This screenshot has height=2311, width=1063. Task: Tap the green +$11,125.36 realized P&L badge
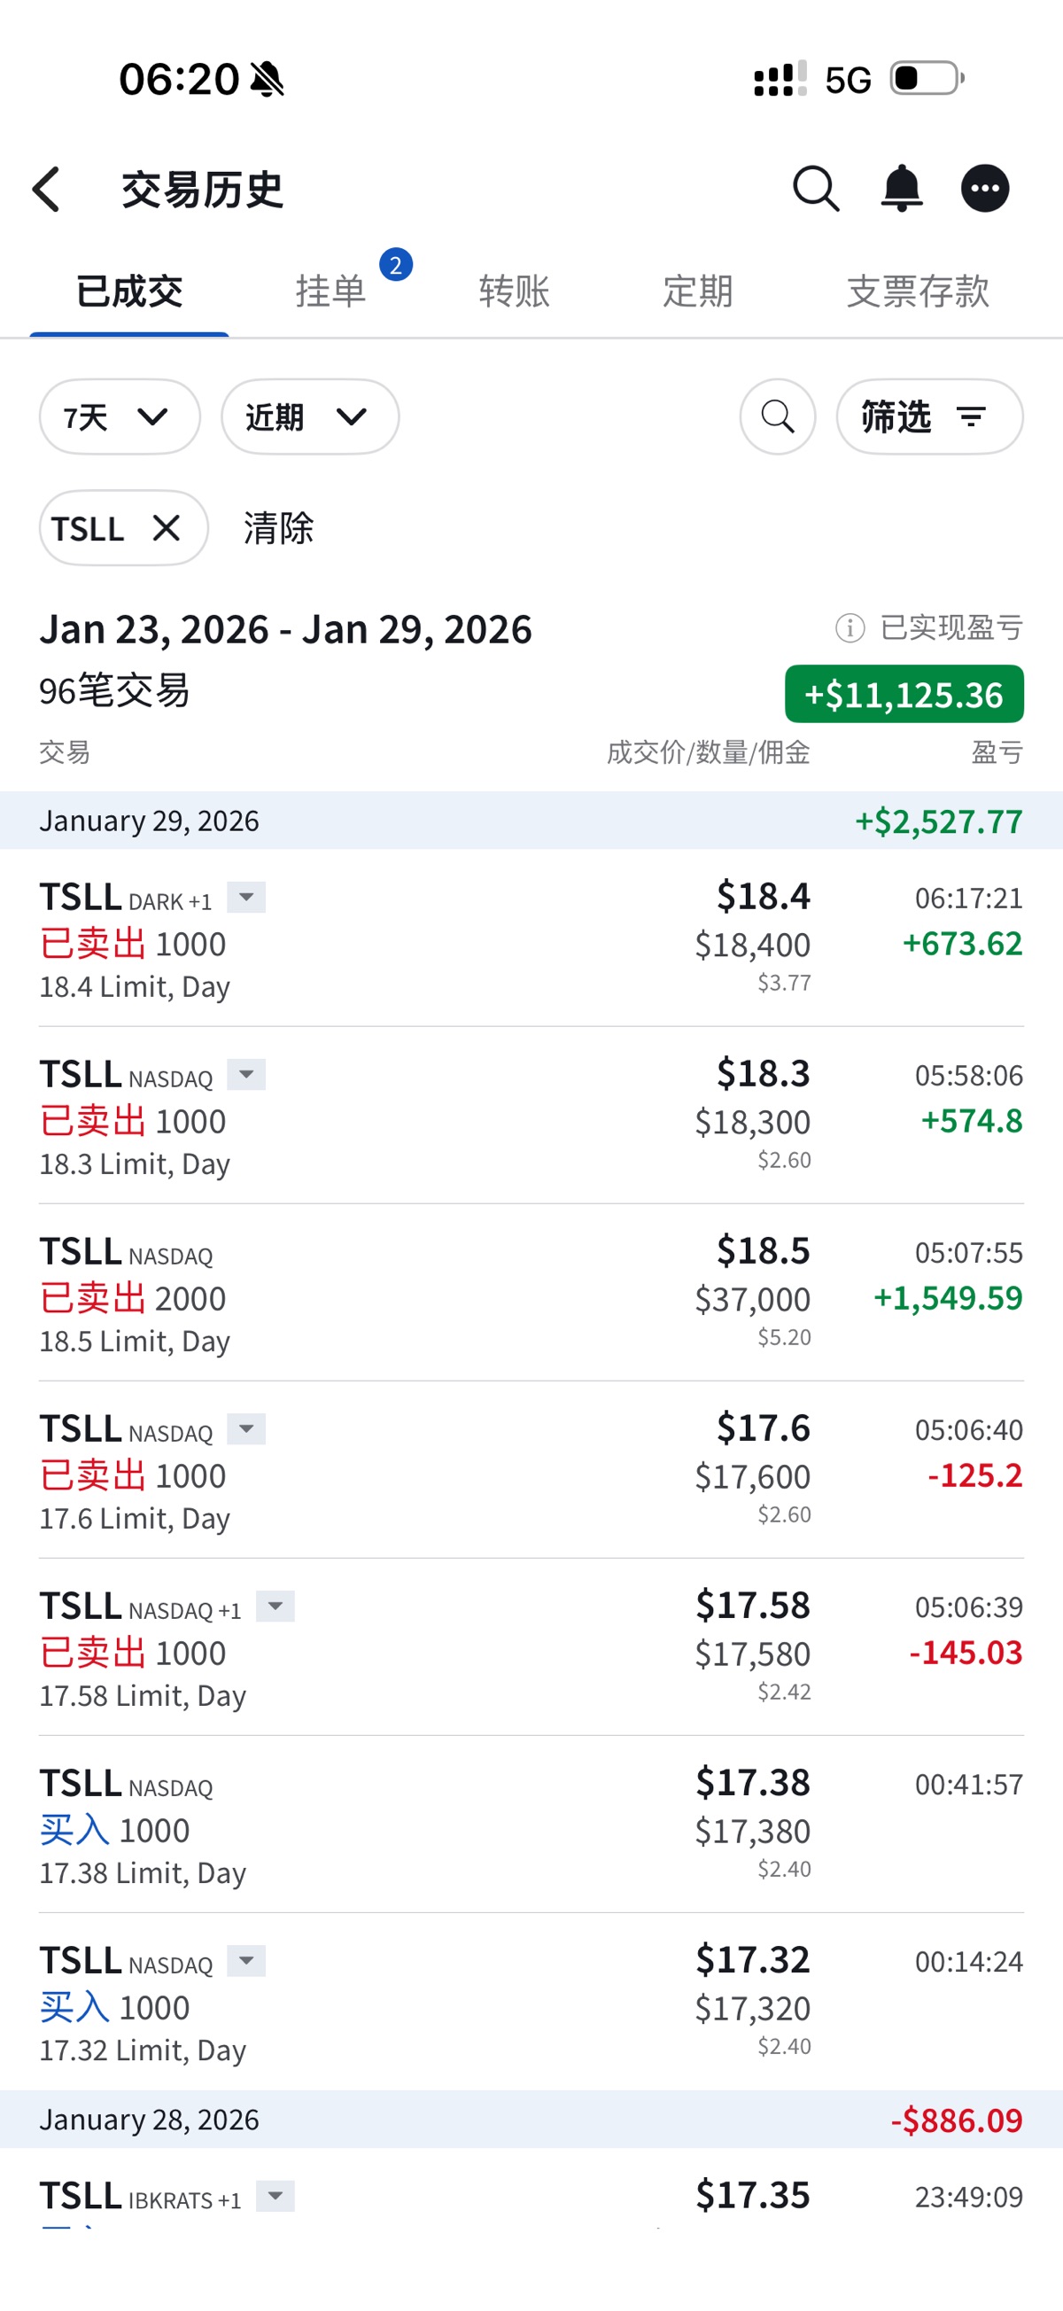click(904, 695)
